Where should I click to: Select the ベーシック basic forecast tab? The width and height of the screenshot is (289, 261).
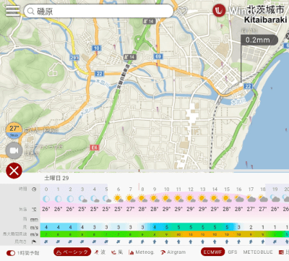click(x=72, y=252)
